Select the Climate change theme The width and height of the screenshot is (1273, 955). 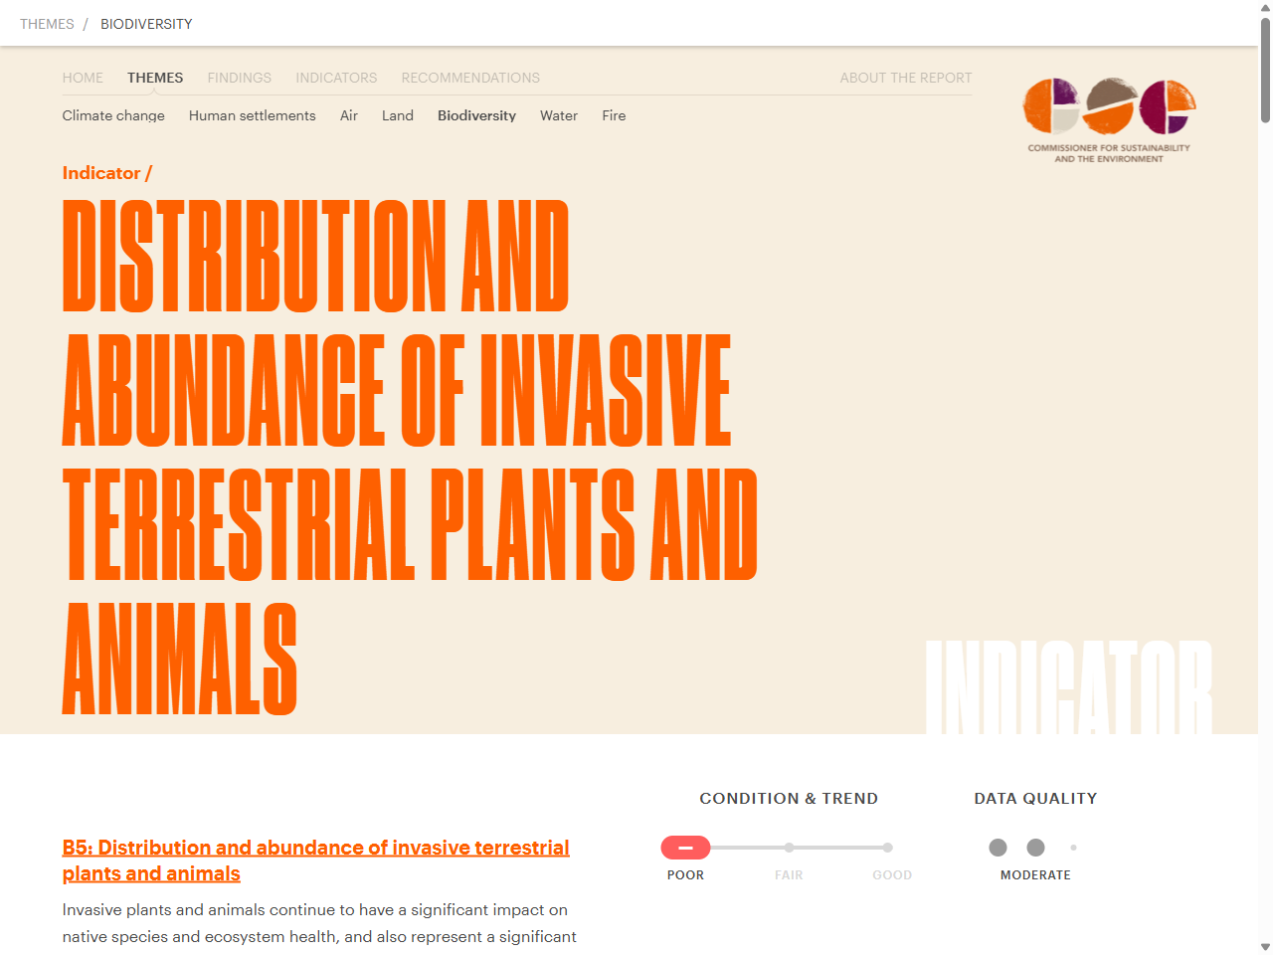coord(113,115)
